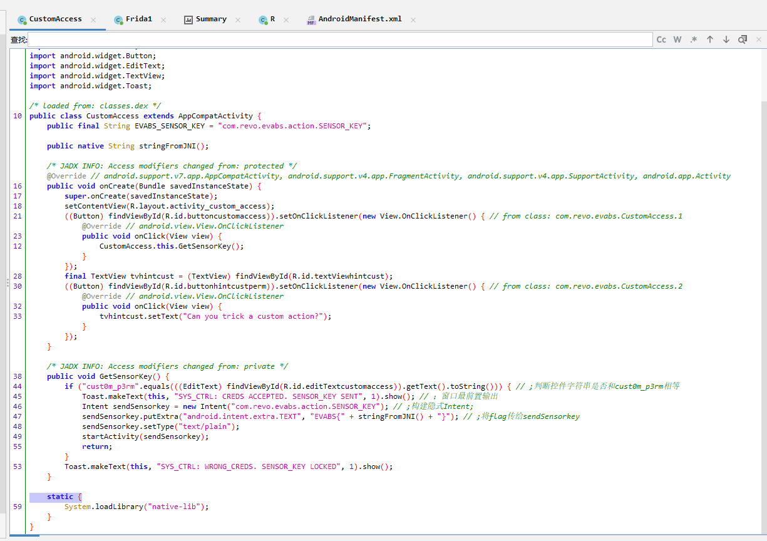Click the class icon on the R tab
This screenshot has width=767, height=541.
263,20
